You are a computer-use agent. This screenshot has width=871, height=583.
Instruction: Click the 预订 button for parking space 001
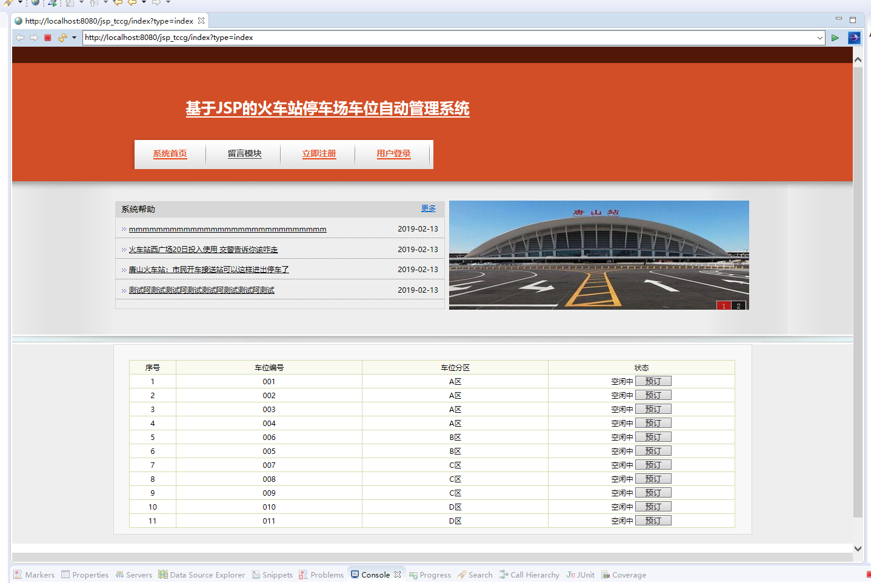click(653, 381)
